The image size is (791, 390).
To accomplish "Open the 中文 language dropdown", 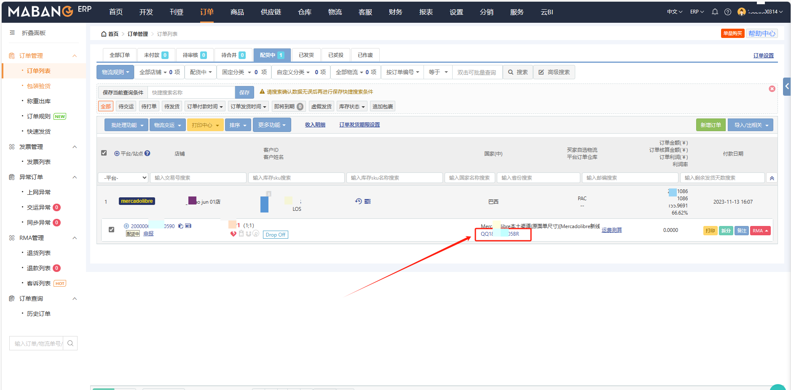I will (x=675, y=12).
